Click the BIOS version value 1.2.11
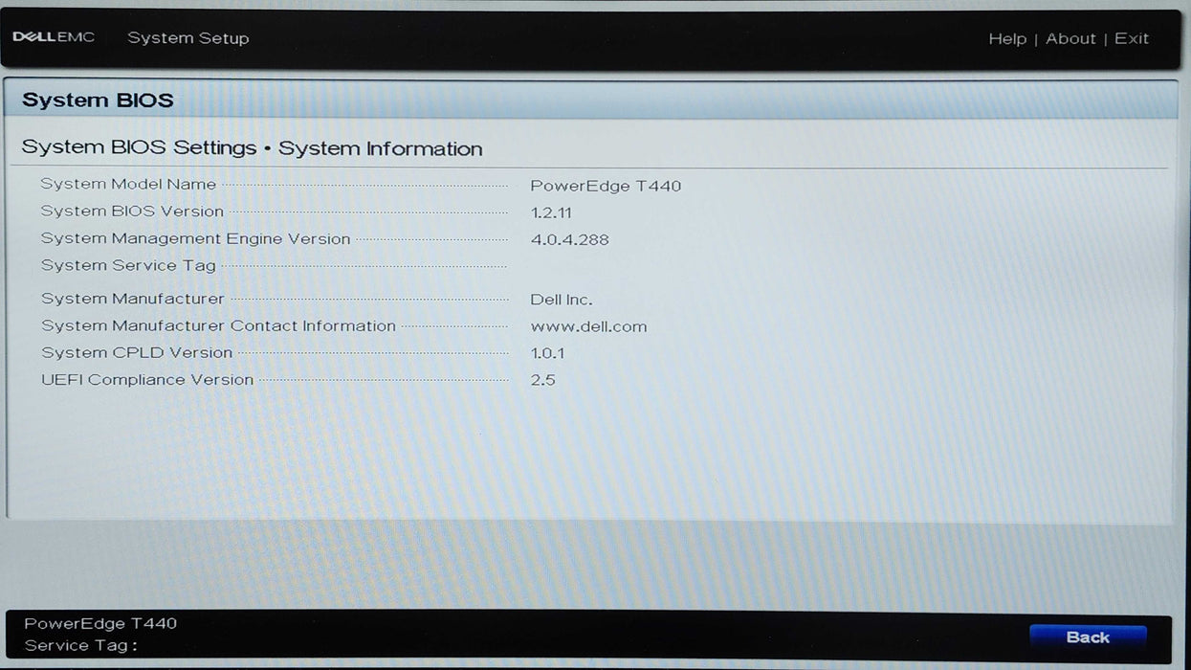The height and width of the screenshot is (670, 1191). pos(551,212)
